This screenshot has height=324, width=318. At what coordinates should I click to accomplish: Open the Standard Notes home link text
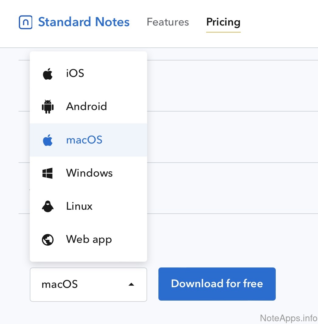[84, 22]
